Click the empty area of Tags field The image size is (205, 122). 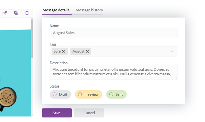click(130, 51)
